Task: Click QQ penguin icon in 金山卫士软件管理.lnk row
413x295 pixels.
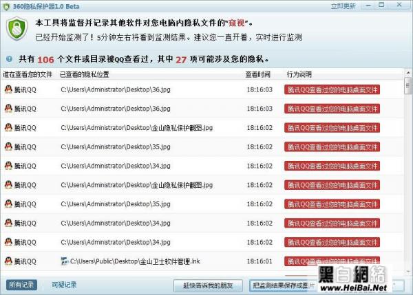Action: [8, 261]
